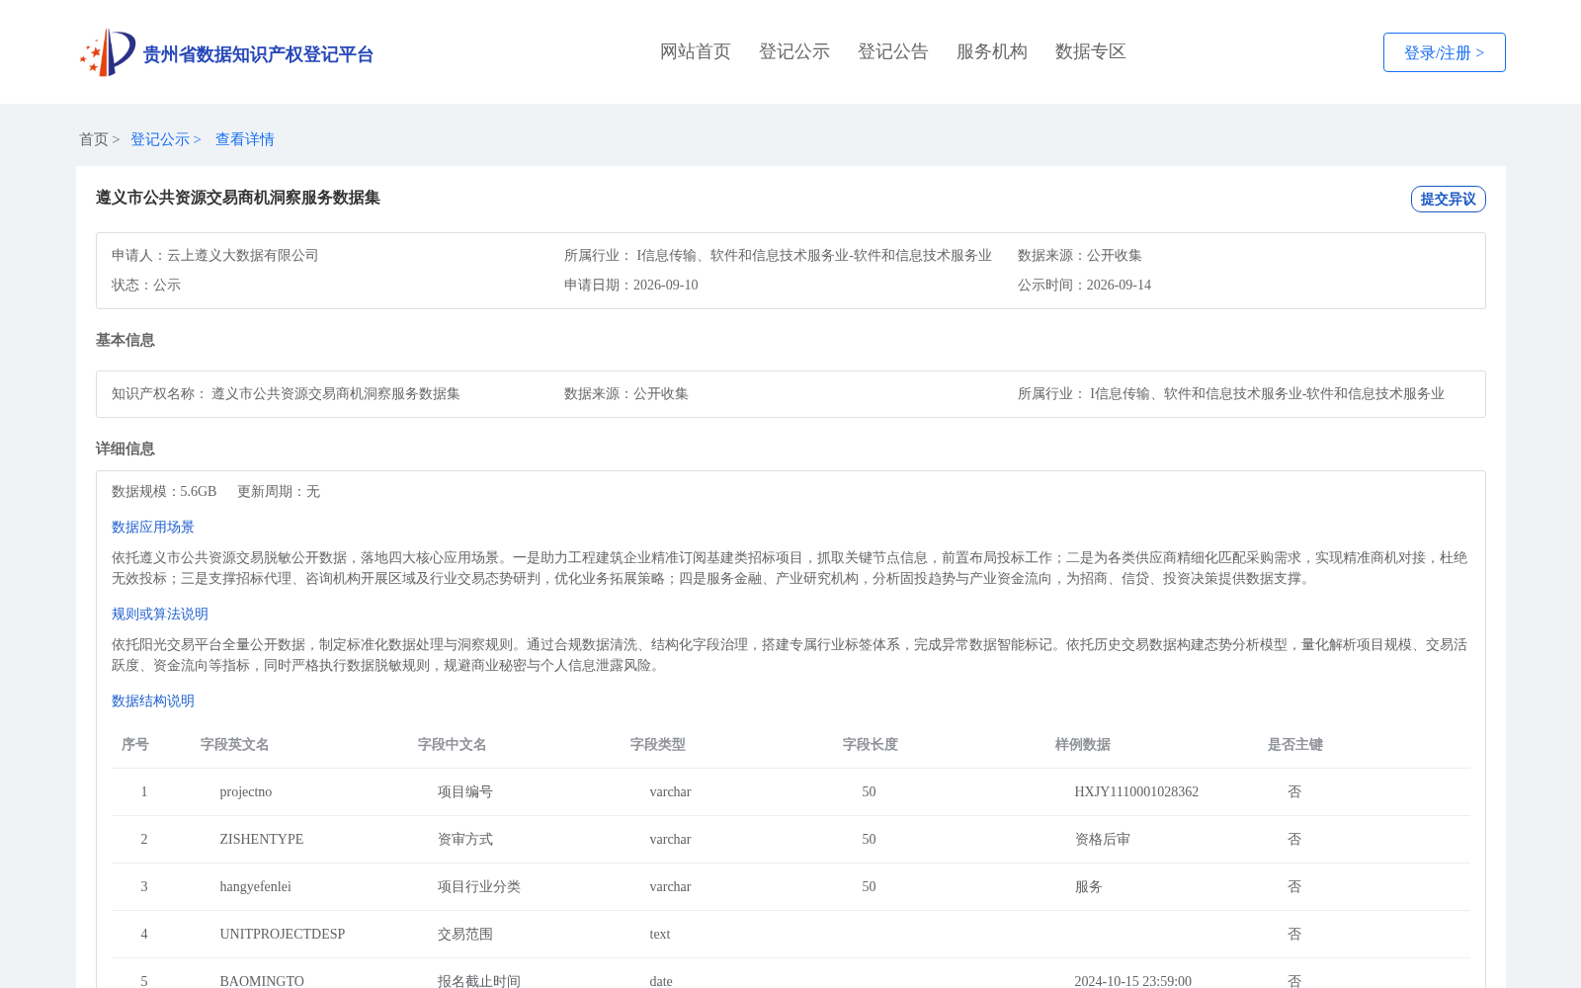Go to 首页 in the breadcrumb
The width and height of the screenshot is (1581, 988).
point(94,139)
